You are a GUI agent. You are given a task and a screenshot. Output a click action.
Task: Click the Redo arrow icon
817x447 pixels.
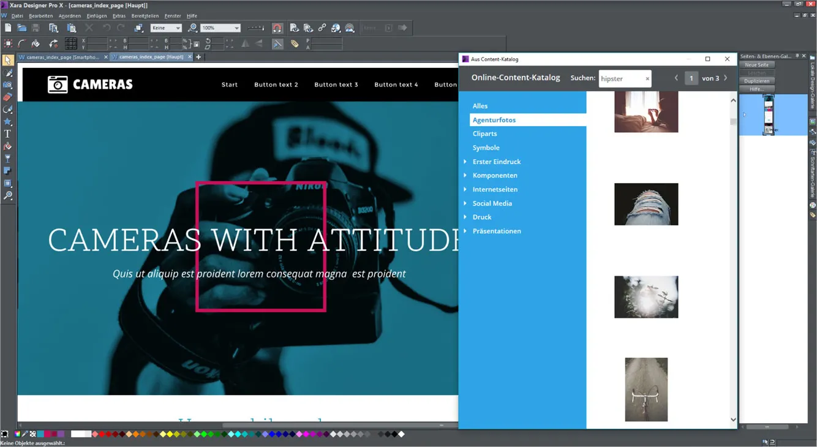click(x=121, y=28)
